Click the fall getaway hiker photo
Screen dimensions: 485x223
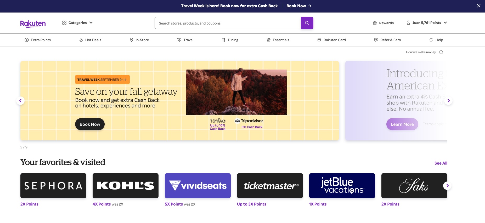coord(236,92)
